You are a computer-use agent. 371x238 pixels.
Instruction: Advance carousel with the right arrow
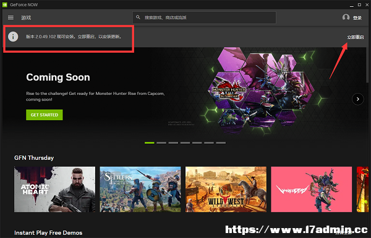point(358,99)
